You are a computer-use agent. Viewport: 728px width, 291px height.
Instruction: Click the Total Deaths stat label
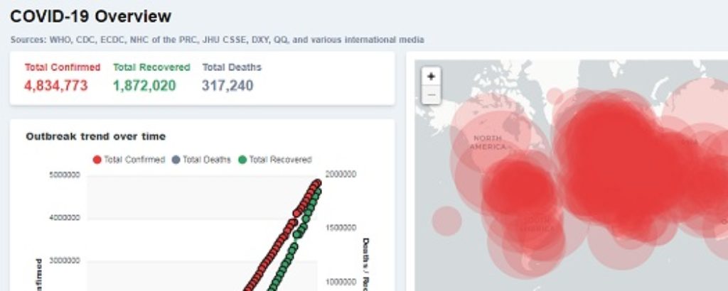pyautogui.click(x=232, y=67)
